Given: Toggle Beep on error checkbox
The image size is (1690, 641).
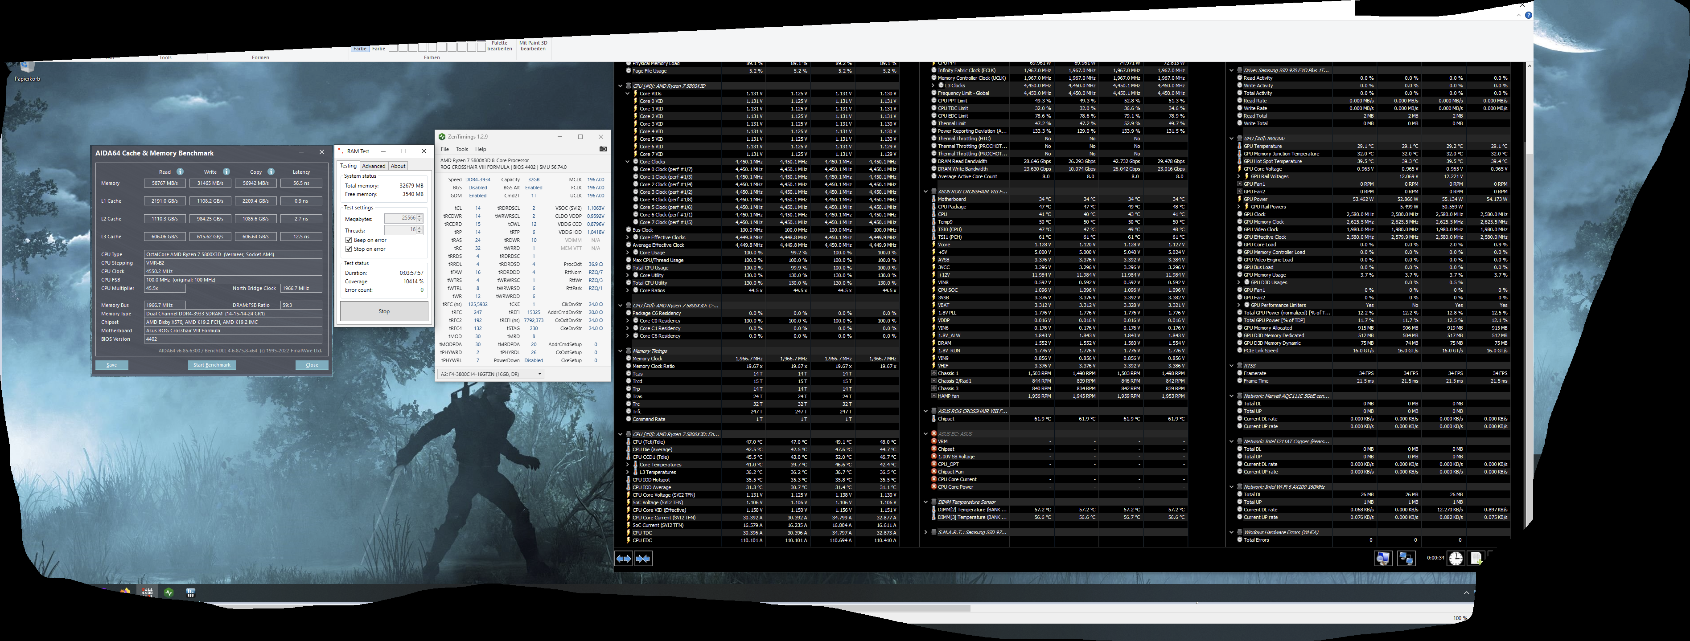Looking at the screenshot, I should tap(349, 240).
